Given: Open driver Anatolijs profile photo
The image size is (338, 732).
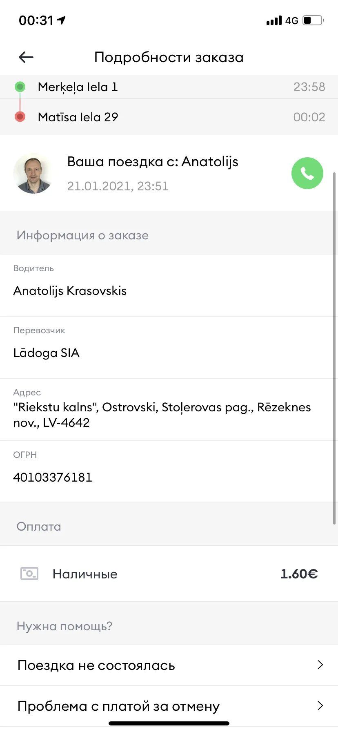Looking at the screenshot, I should 33,173.
